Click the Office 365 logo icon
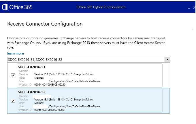Image resolution: width=196 pixels, height=124 pixels. [5, 7]
